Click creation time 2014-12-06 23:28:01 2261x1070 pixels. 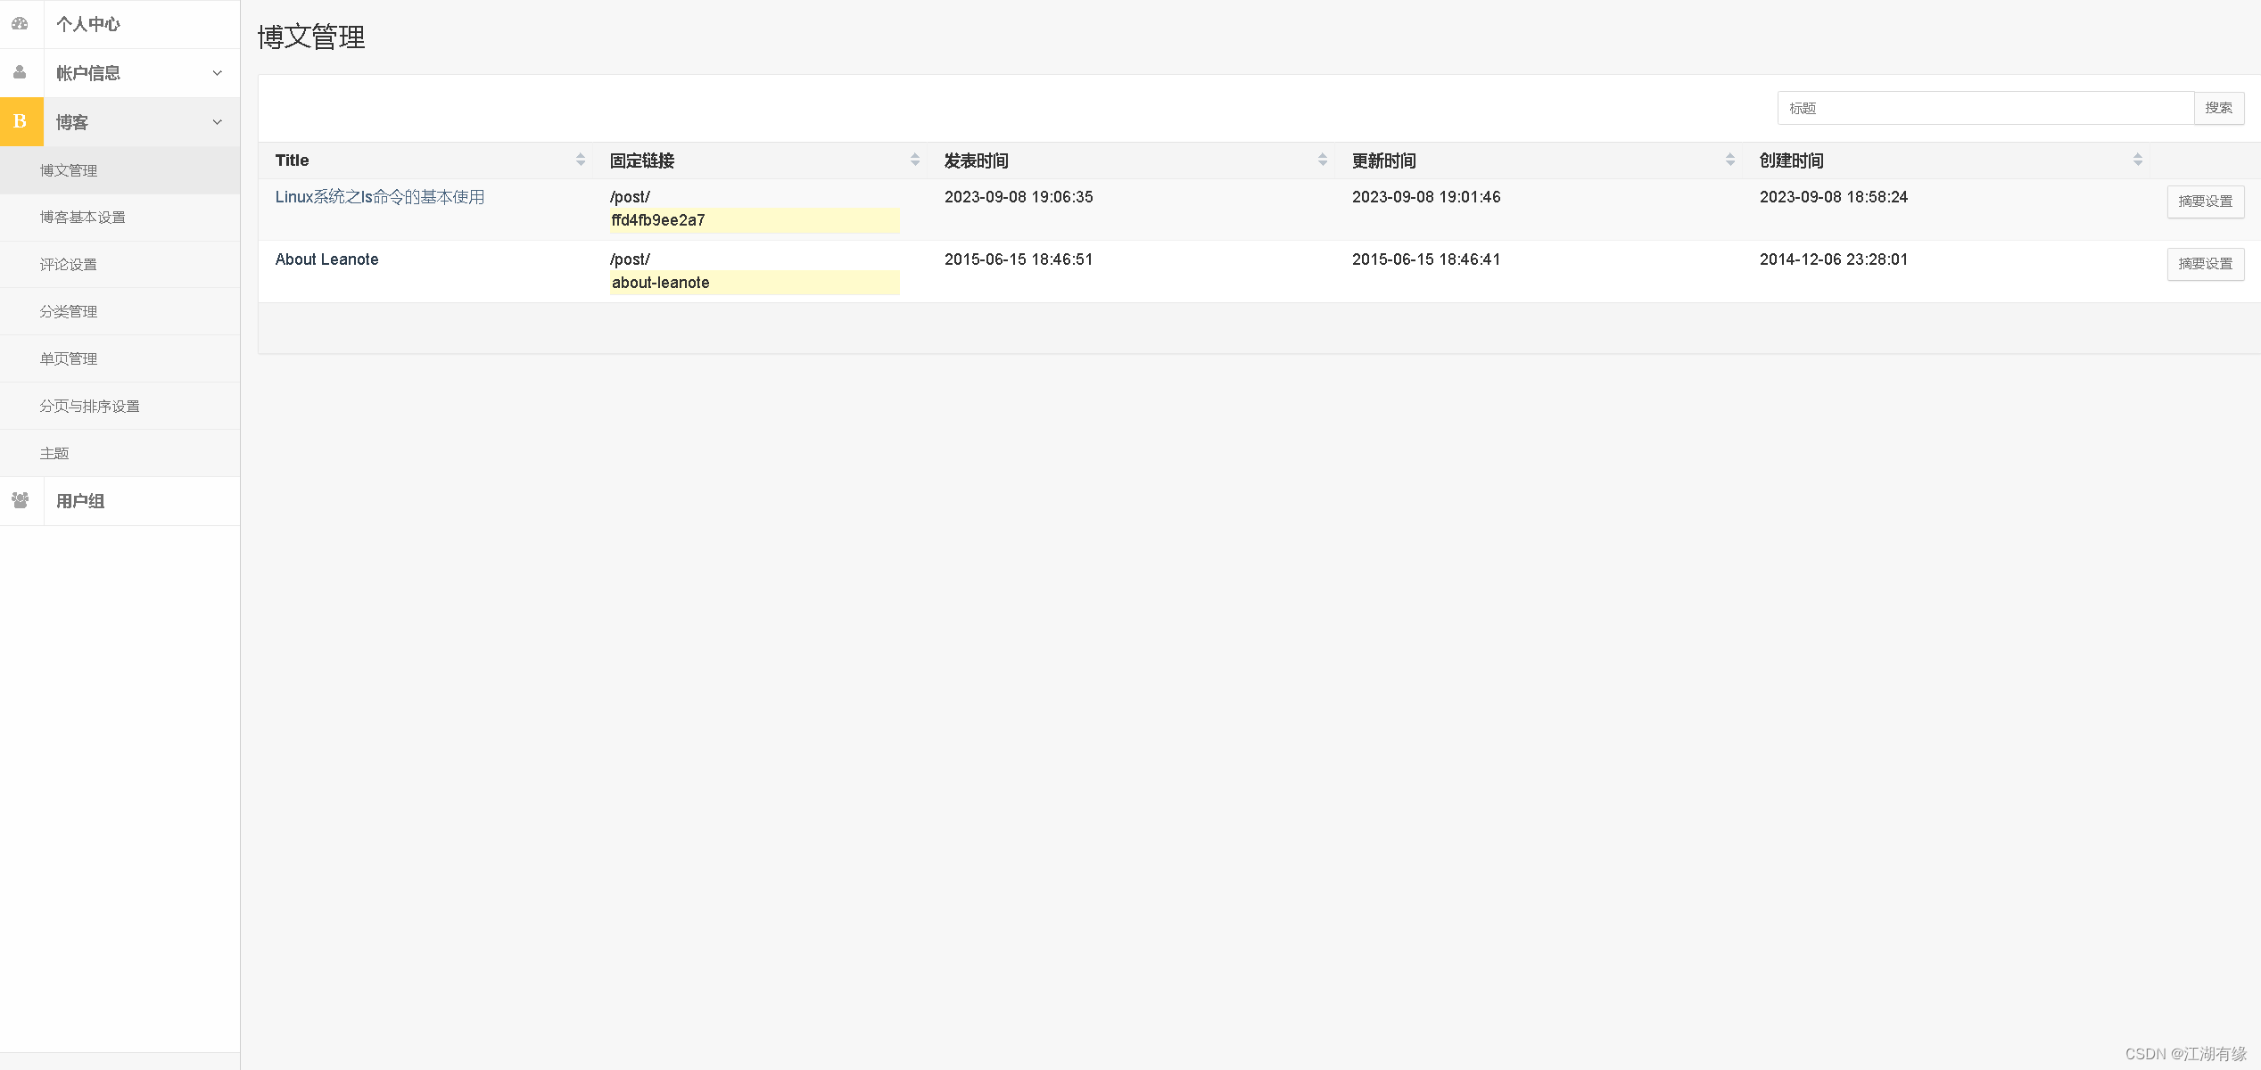coord(1834,259)
